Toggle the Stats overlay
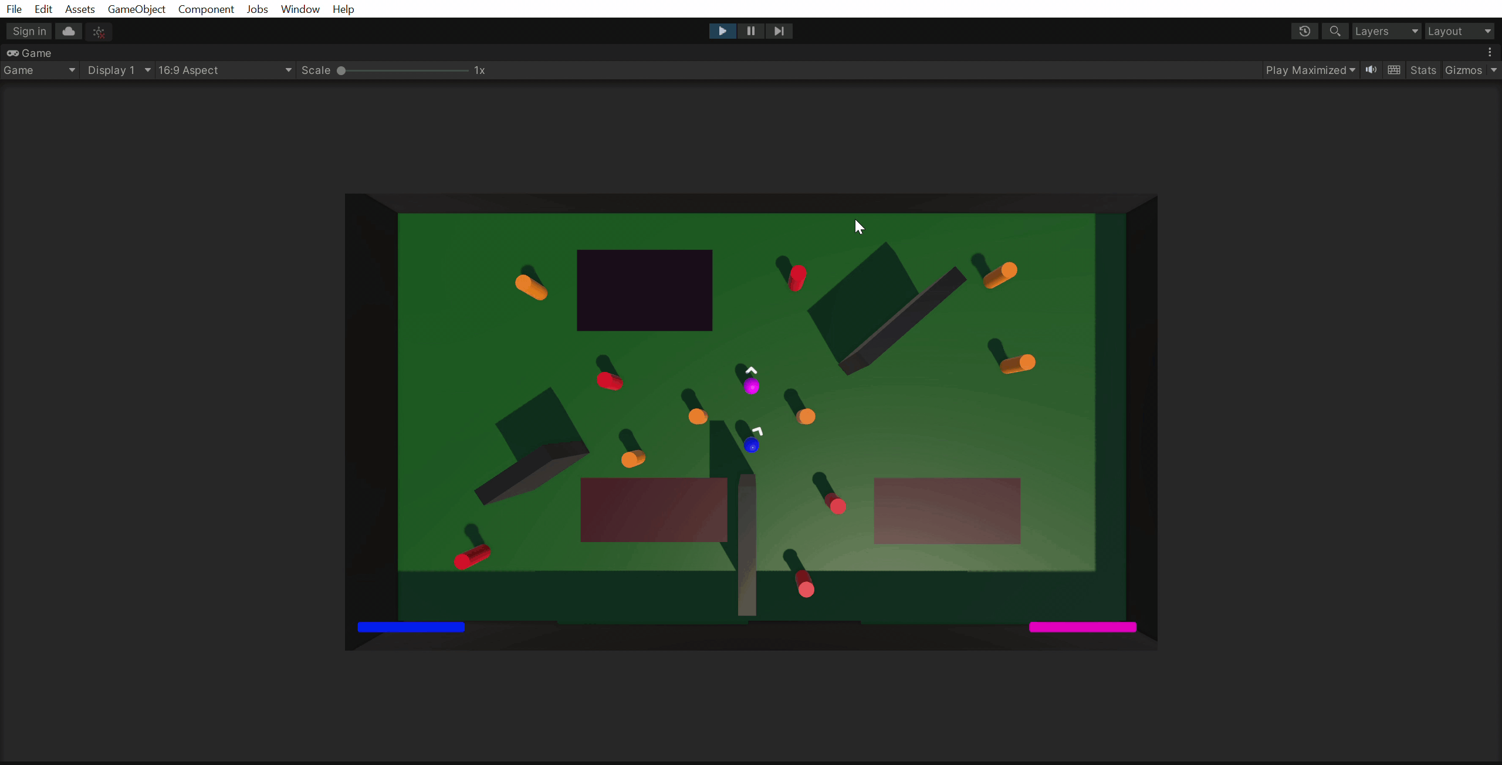Viewport: 1502px width, 765px height. [1423, 70]
